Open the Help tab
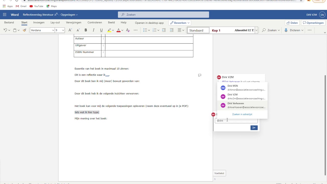This screenshot has width=327, height=184. [x=124, y=22]
